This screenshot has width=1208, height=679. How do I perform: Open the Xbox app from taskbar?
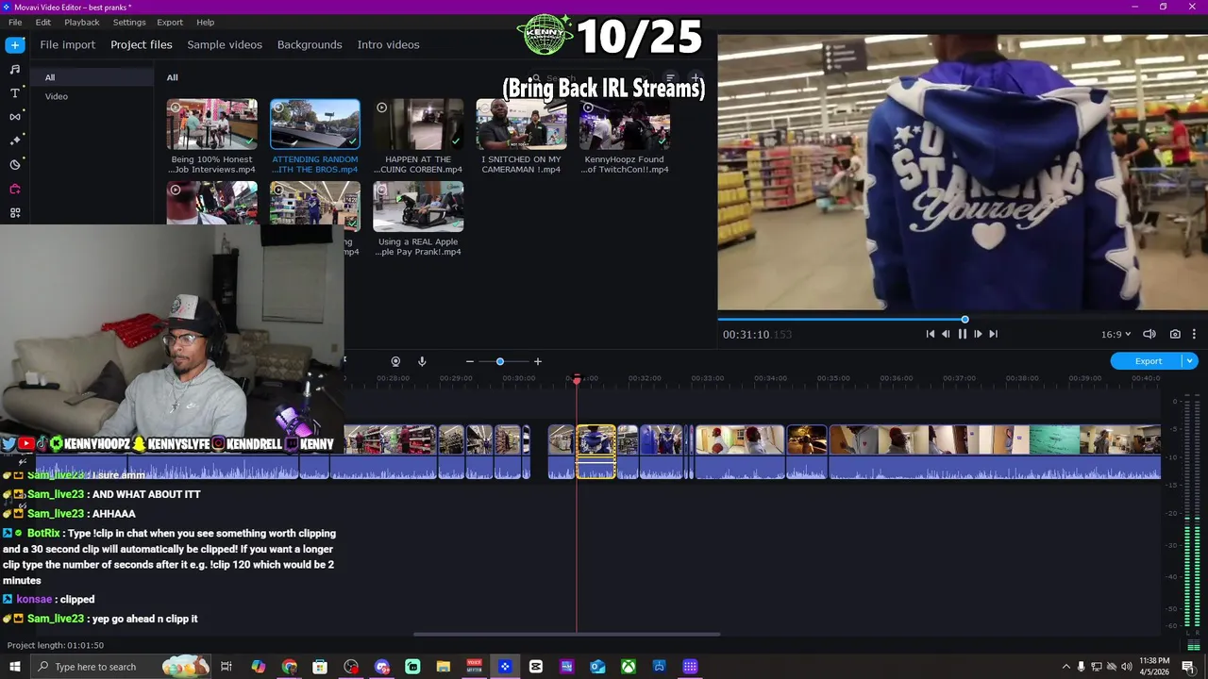click(628, 667)
